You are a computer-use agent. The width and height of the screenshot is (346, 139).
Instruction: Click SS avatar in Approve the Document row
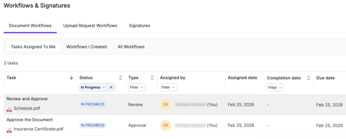tap(166, 126)
